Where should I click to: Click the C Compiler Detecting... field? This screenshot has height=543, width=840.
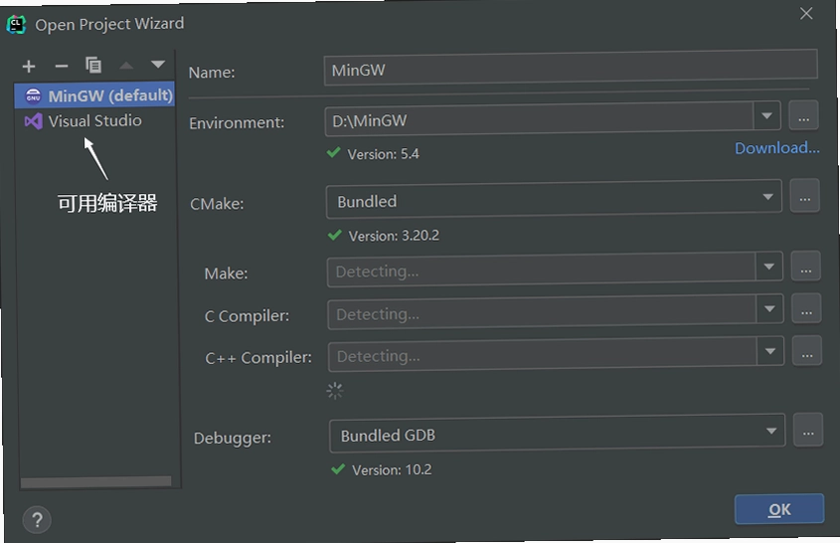(x=542, y=313)
